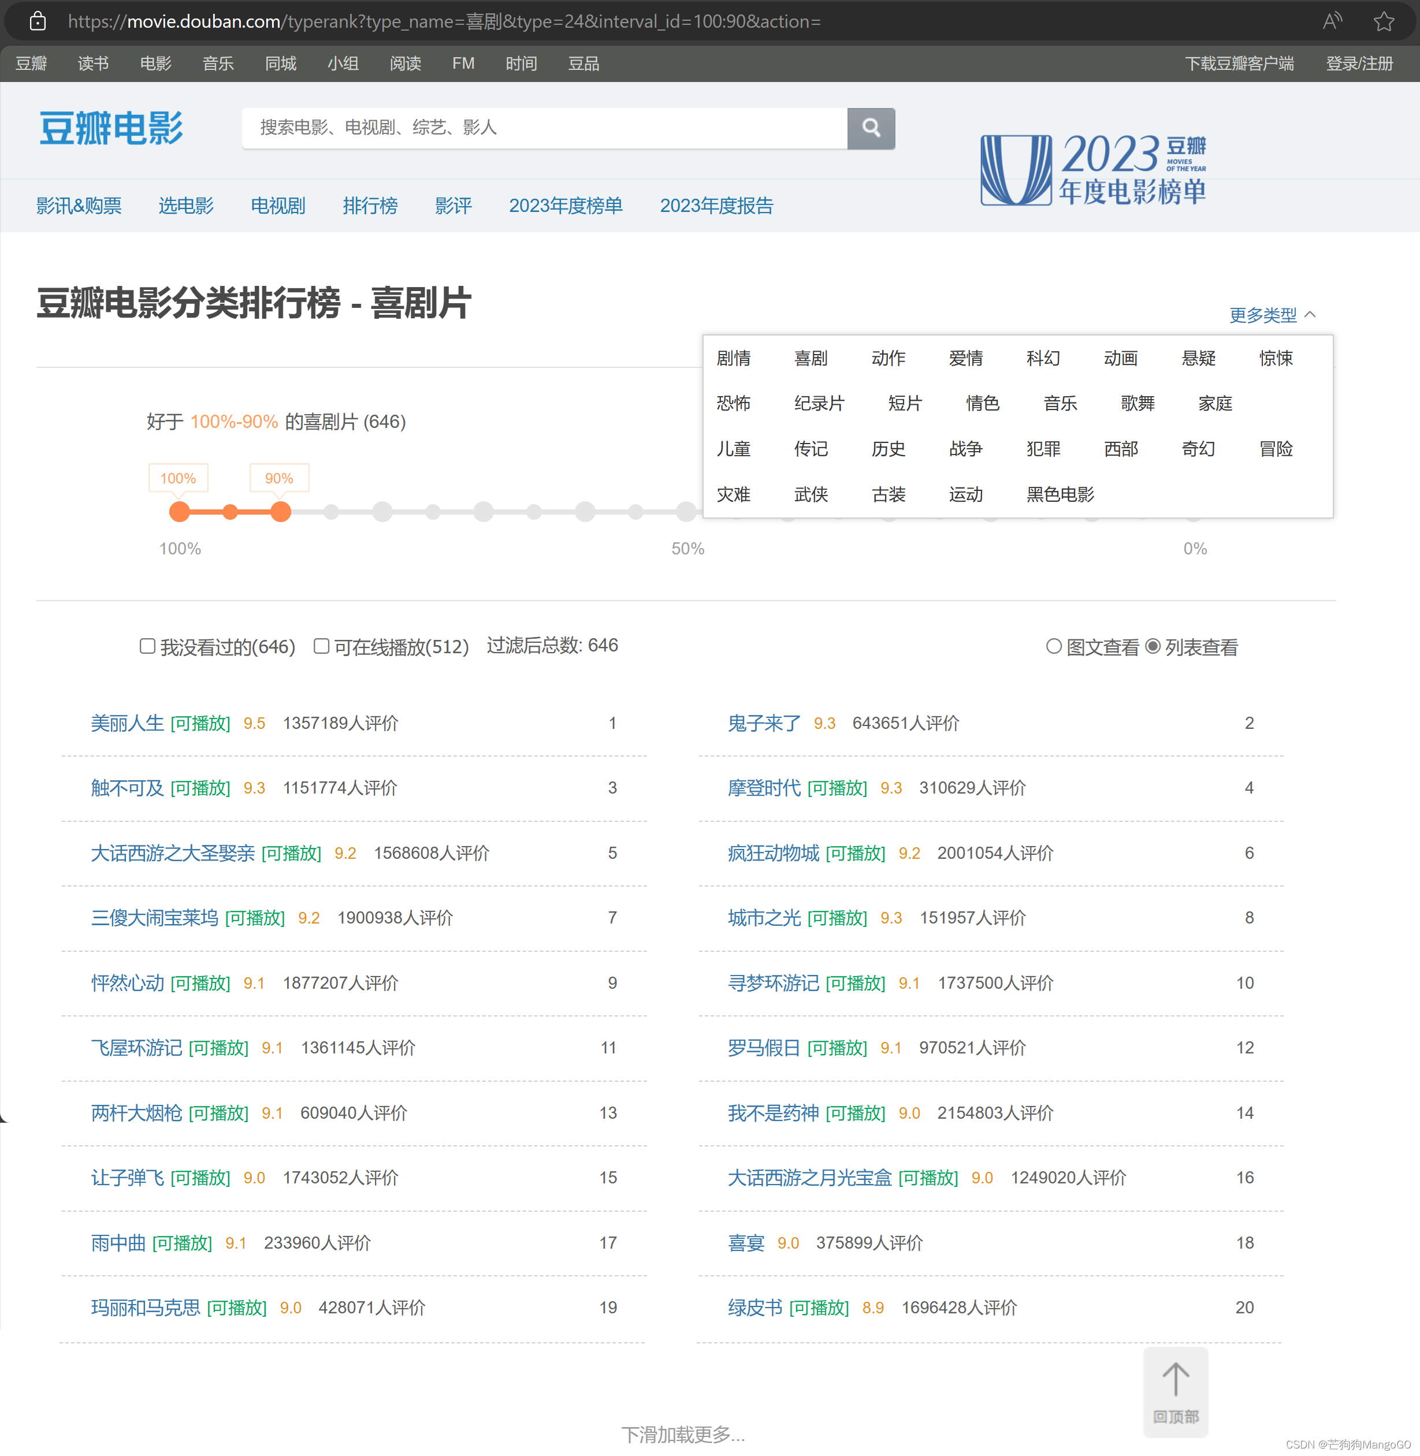Choose 黑色电影 from the genre panel
The width and height of the screenshot is (1420, 1456).
point(1060,494)
